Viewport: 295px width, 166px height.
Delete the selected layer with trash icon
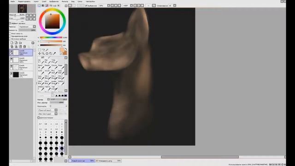coord(24,47)
